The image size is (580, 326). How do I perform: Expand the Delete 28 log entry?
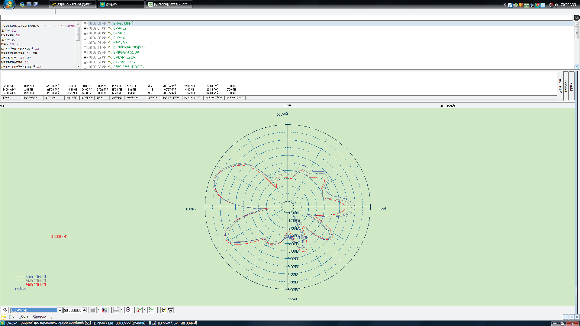pyautogui.click(x=85, y=33)
